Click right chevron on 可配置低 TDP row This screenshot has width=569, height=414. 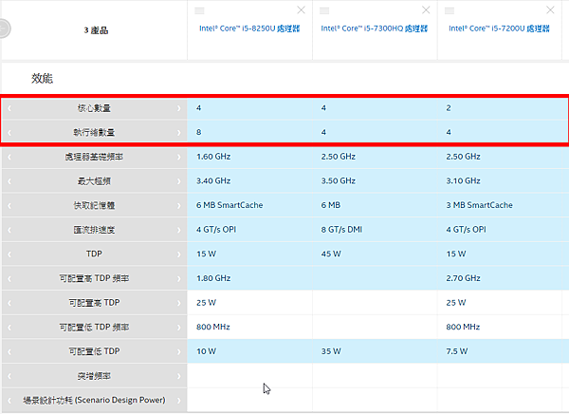(x=179, y=351)
